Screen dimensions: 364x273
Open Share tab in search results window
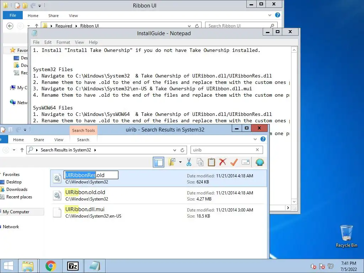click(x=39, y=140)
